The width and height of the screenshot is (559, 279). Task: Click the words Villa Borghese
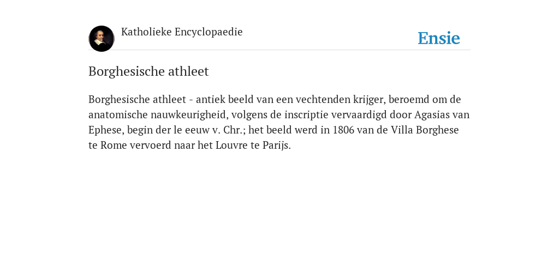425,130
